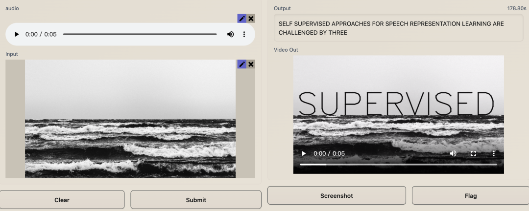Open audio player more options menu
This screenshot has height=211, width=529.
point(244,34)
